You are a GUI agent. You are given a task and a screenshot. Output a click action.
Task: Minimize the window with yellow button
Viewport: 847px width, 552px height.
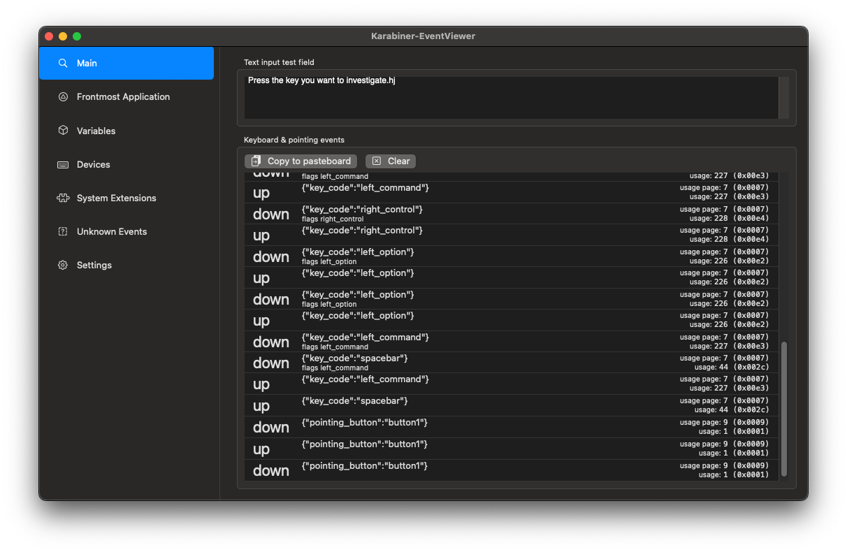tap(63, 36)
